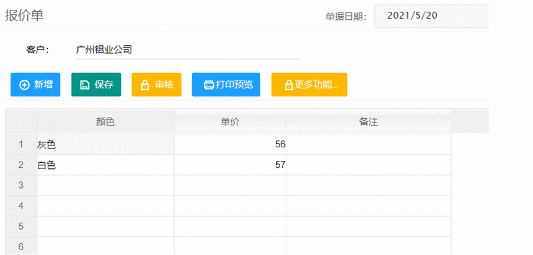Select row header 1

click(x=21, y=145)
